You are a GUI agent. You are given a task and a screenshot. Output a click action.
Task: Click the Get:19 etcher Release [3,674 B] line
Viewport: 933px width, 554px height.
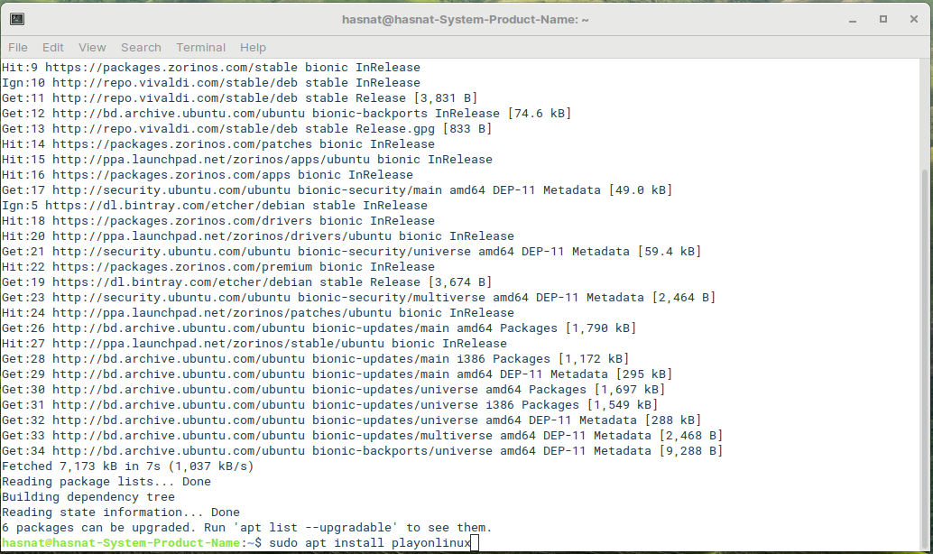pyautogui.click(x=247, y=282)
